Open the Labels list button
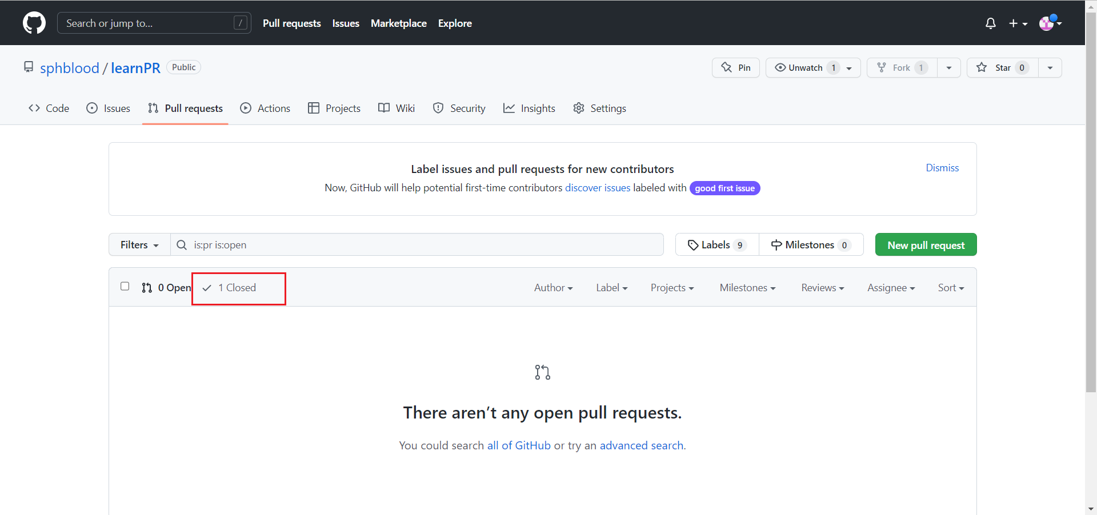 tap(717, 244)
